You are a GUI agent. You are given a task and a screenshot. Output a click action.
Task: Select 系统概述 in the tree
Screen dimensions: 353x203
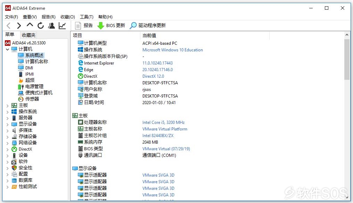point(34,55)
